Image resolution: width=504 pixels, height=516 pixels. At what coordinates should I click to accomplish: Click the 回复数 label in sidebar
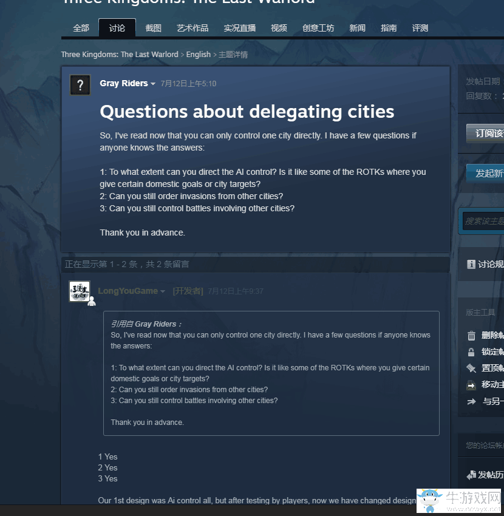tap(482, 96)
